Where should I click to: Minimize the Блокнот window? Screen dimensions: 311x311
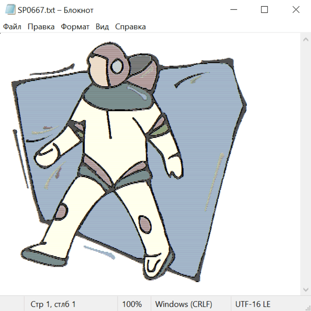pos(233,10)
